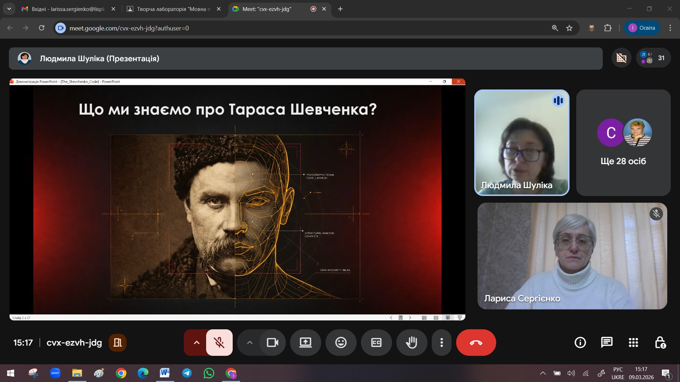Open more options three-dot menu

point(441,342)
